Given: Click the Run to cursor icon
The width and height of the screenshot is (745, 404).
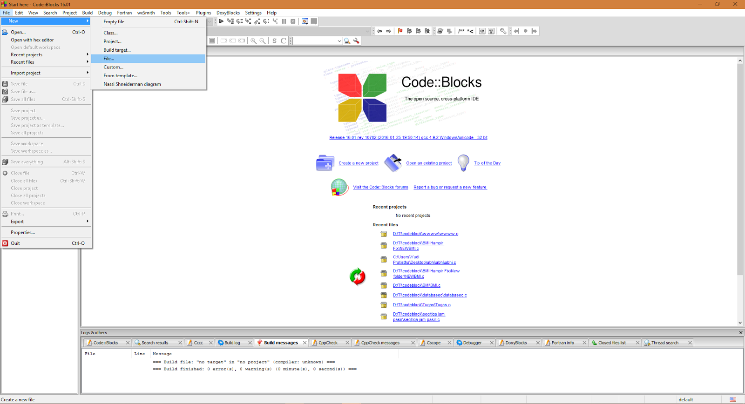Looking at the screenshot, I should pyautogui.click(x=230, y=21).
